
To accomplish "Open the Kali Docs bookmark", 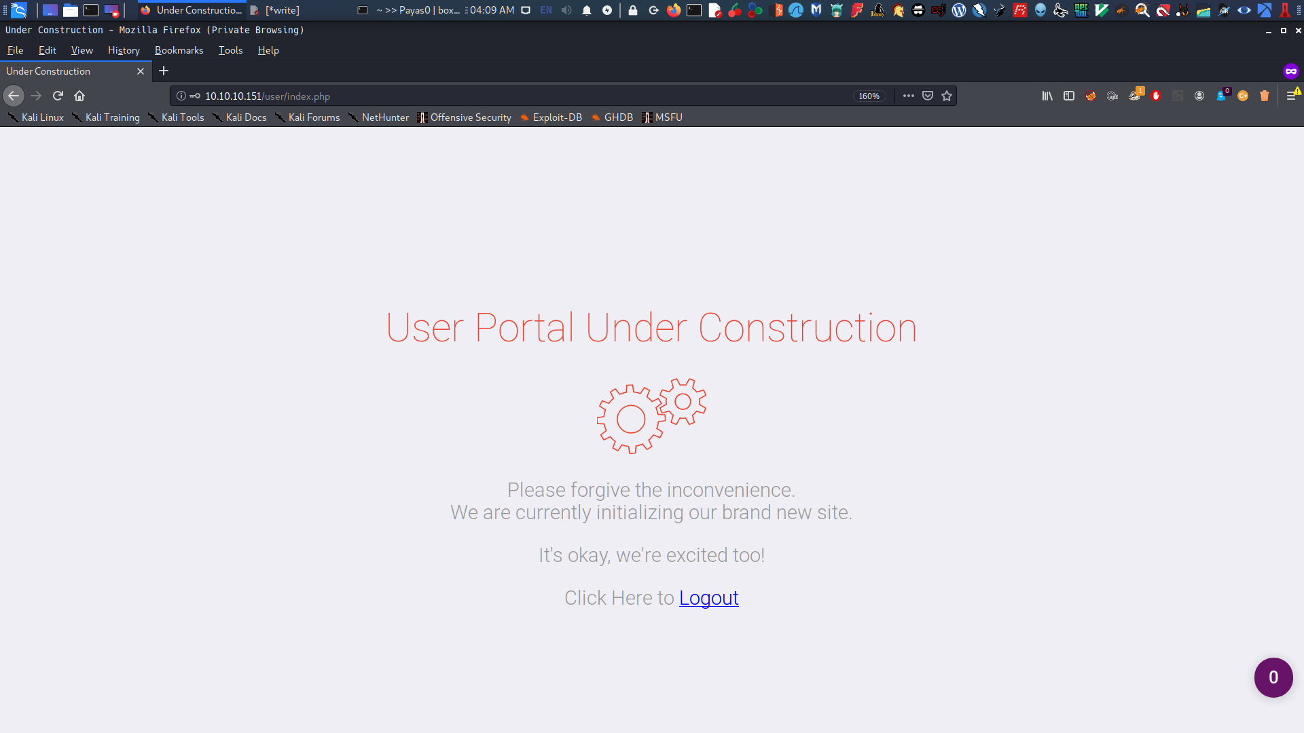I will (x=240, y=117).
